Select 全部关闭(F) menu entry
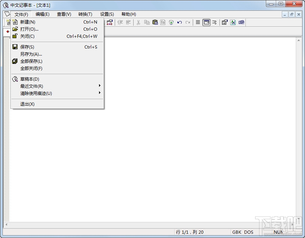Screen dimensions: 305x238 (57, 69)
